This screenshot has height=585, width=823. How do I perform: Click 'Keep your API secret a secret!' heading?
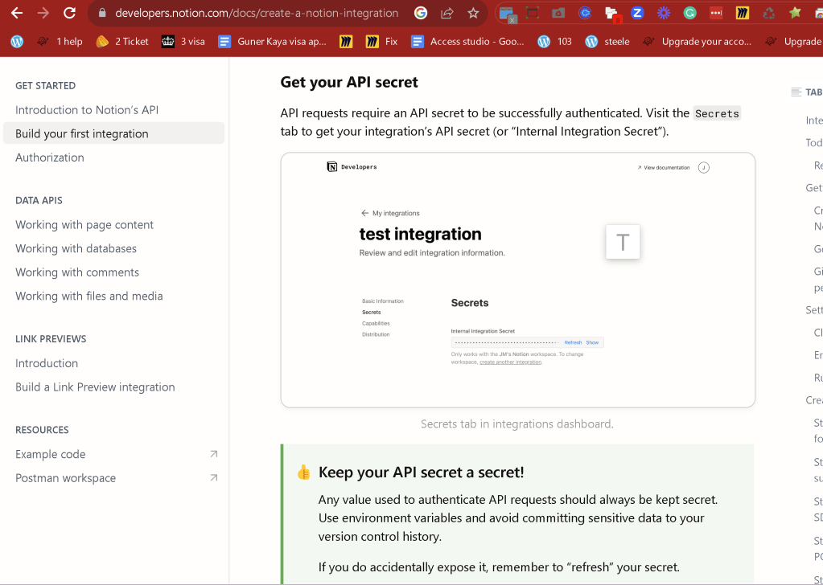pos(421,472)
